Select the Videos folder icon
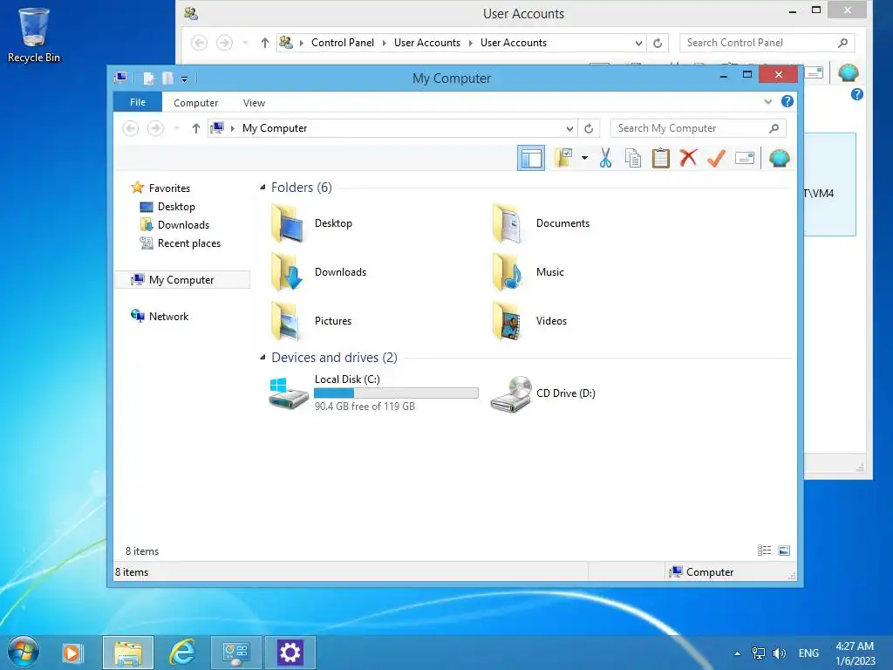This screenshot has width=893, height=670. click(x=508, y=321)
